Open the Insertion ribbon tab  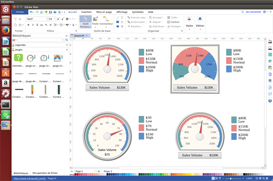click(x=87, y=12)
